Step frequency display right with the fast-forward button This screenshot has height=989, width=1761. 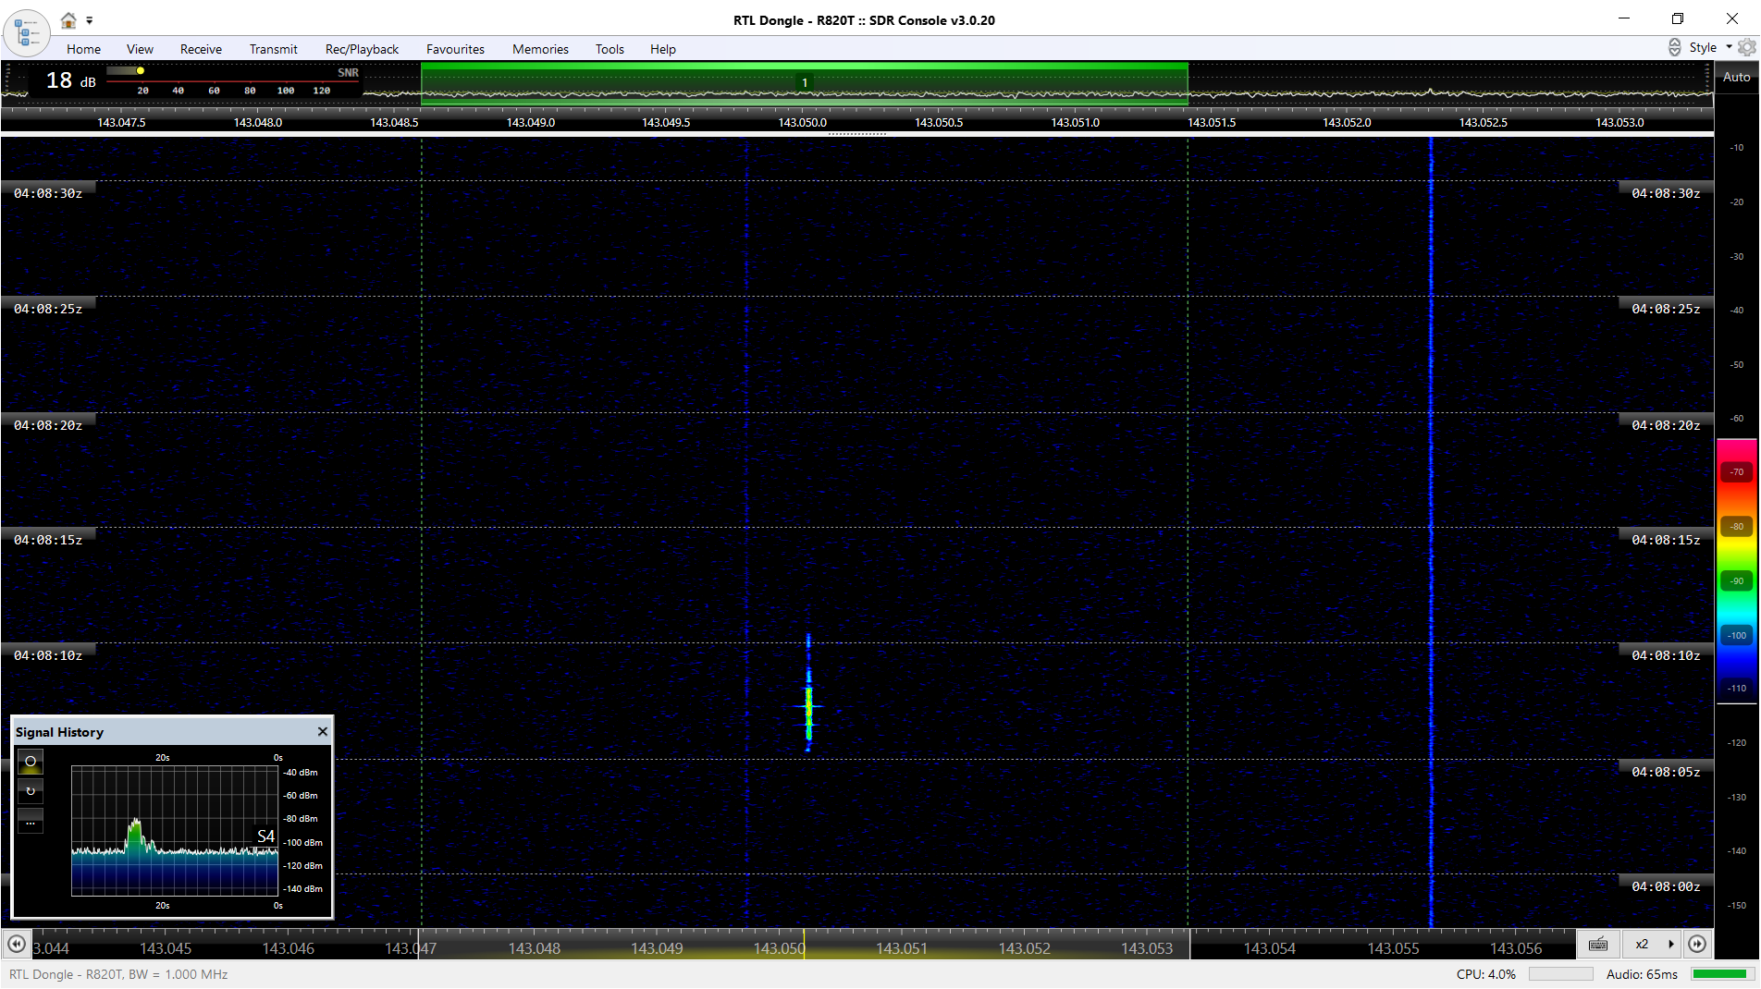tap(1697, 944)
